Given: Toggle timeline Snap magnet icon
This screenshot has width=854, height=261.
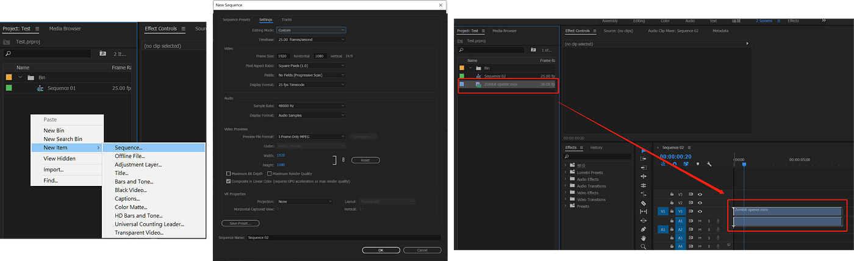Looking at the screenshot, I should [675, 164].
